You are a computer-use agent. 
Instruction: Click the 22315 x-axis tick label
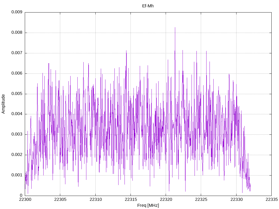tap(131, 199)
